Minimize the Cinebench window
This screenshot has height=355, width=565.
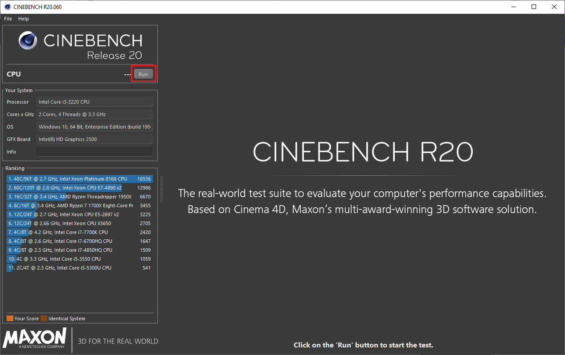[x=513, y=7]
